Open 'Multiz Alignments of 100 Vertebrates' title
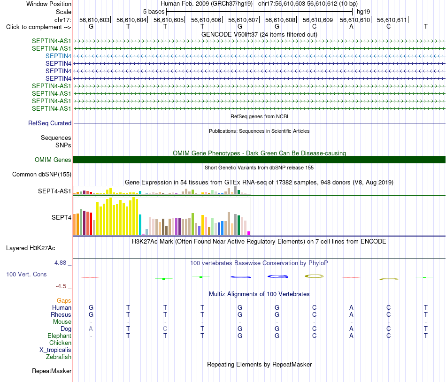 [x=259, y=294]
